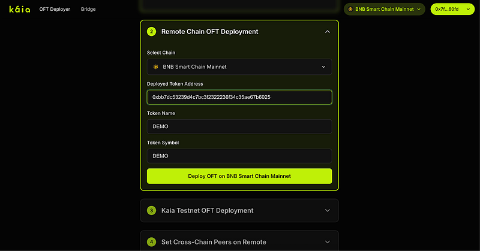Expand Kaia Testnet OFT Deployment section
The width and height of the screenshot is (480, 251).
click(327, 210)
